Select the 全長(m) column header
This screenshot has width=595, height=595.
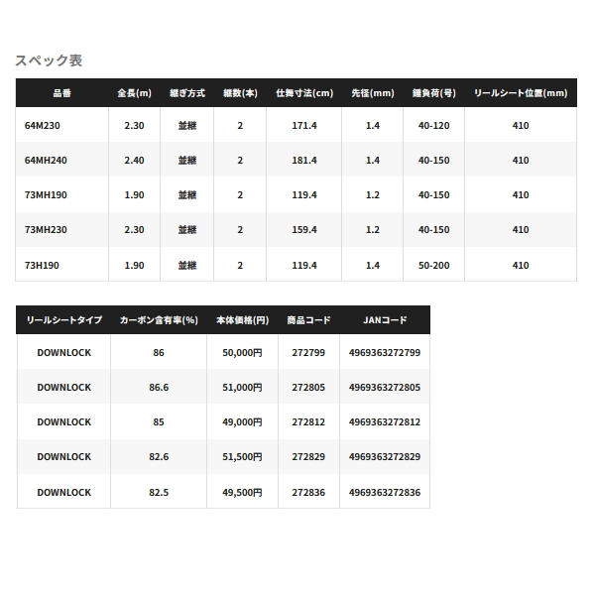134,93
